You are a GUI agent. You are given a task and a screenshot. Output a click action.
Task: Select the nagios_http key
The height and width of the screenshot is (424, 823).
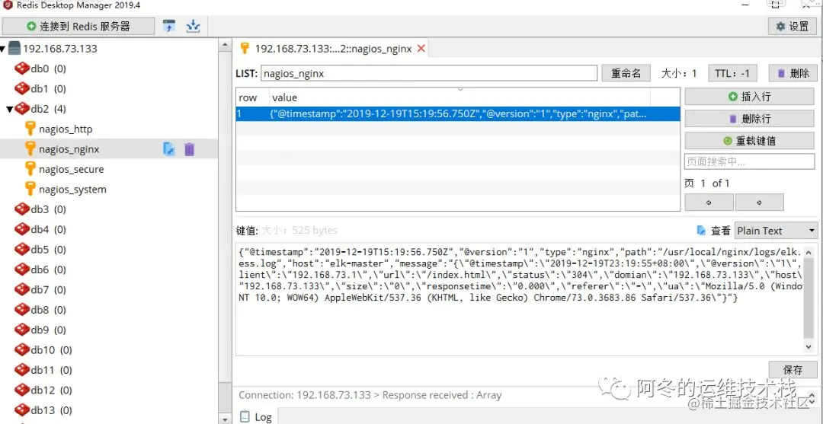[x=65, y=129]
